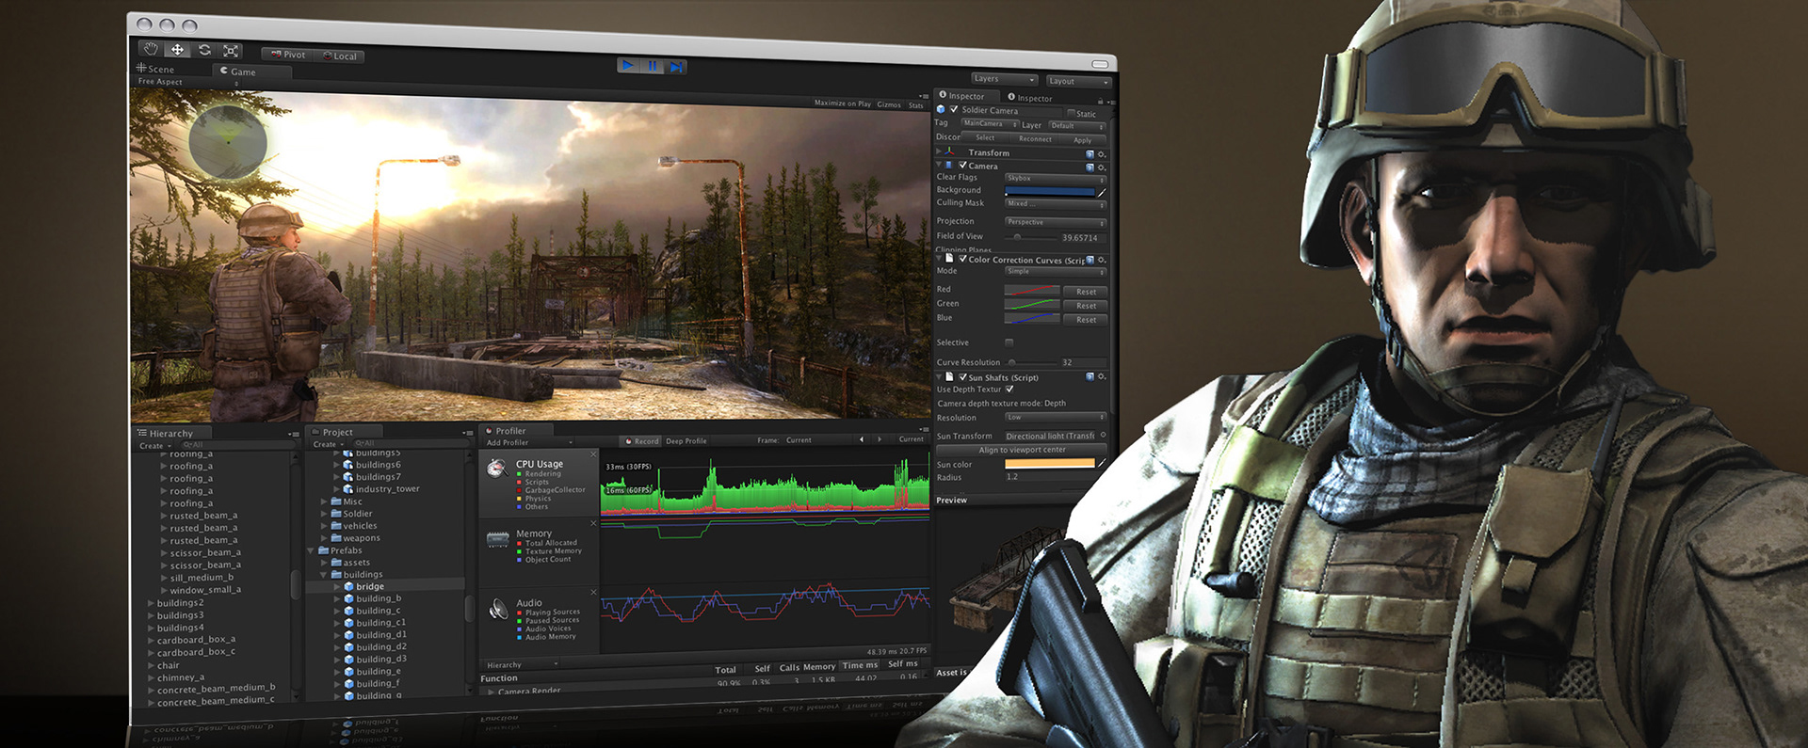Open the Skybox Clear Flags dropdown

pos(1056,178)
